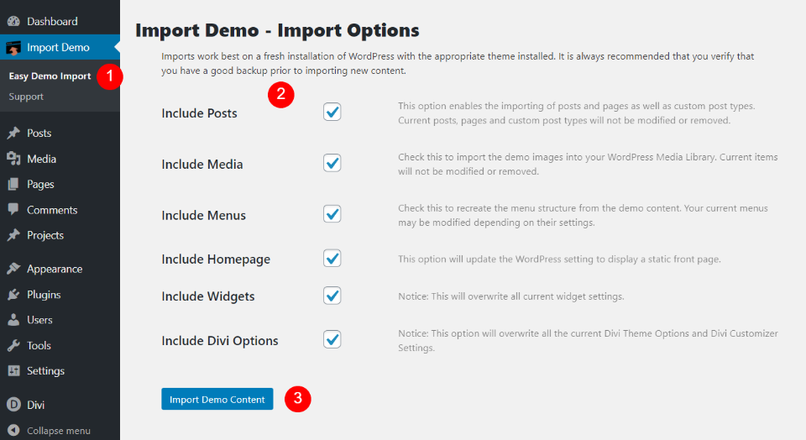The image size is (806, 440).
Task: Uncheck the Include Posts checkbox
Action: point(332,113)
